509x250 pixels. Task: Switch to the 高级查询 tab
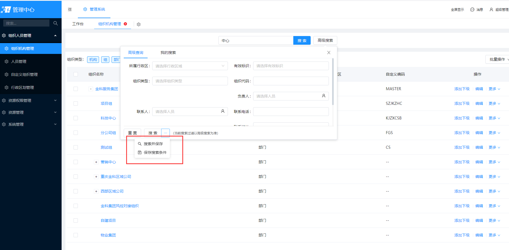click(x=136, y=53)
